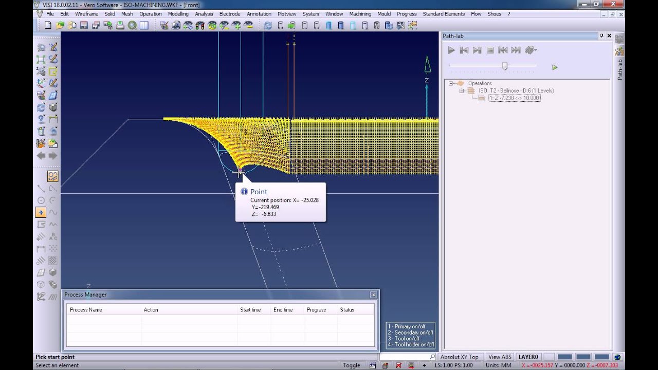
Task: Select the highlighted point tool in left toolbar
Action: click(x=41, y=212)
